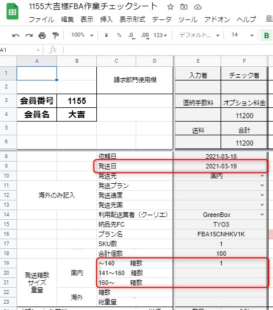273x310 pixels.
Task: Click the formula bar input area
Action: [x=168, y=50]
